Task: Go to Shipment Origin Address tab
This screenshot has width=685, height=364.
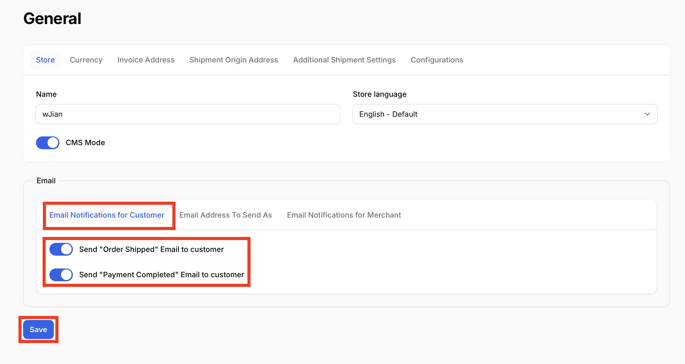Action: tap(234, 60)
